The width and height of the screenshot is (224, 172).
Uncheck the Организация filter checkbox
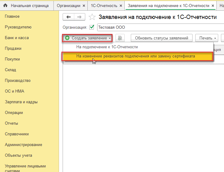(92, 27)
